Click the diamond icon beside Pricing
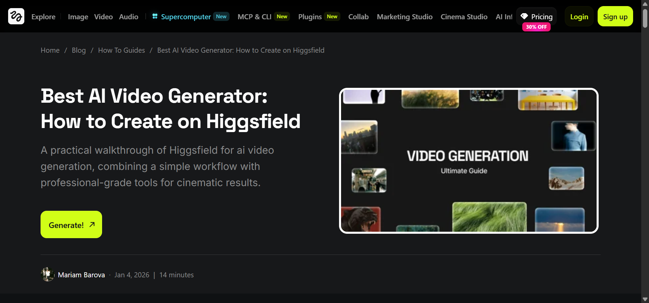 [x=524, y=16]
